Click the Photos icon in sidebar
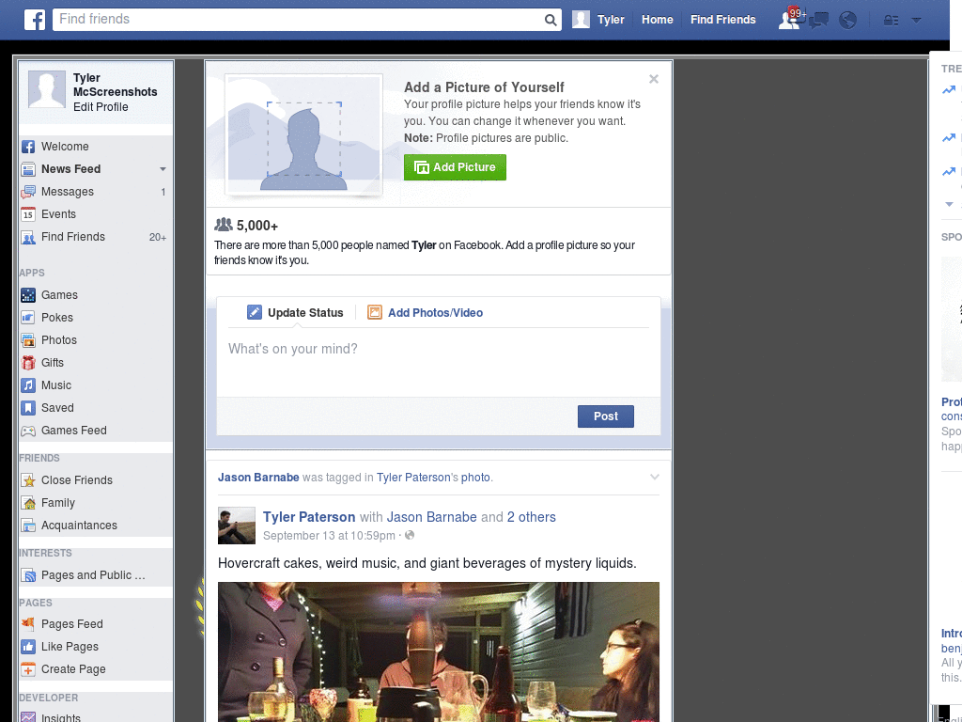Image resolution: width=962 pixels, height=722 pixels. point(28,340)
